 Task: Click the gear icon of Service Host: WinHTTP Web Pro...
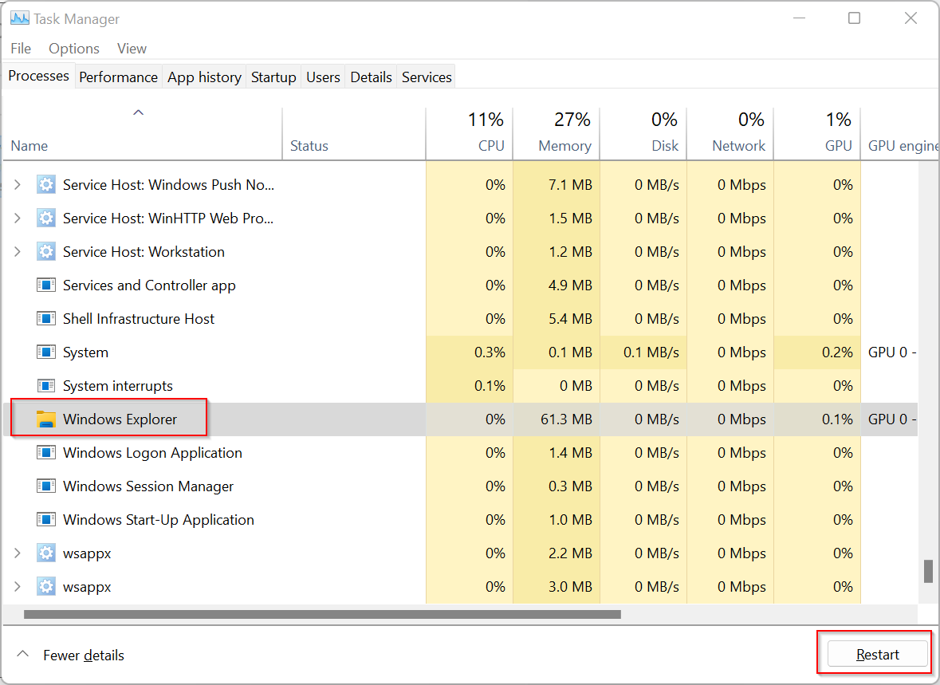point(46,218)
